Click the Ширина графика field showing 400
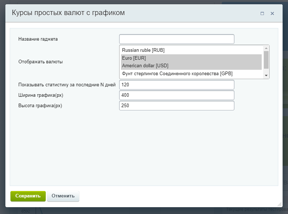Viewport: 288px width, 214px height. 177,95
